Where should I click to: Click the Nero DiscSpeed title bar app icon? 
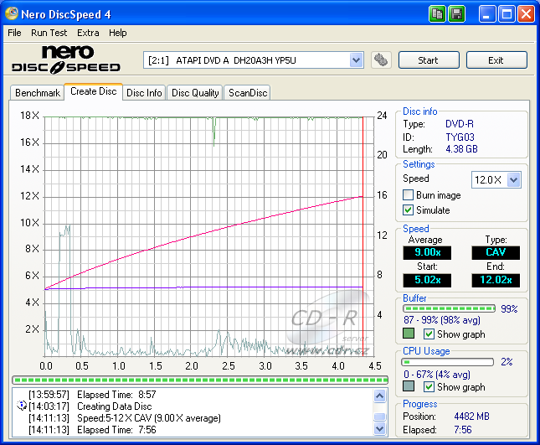pos(12,13)
